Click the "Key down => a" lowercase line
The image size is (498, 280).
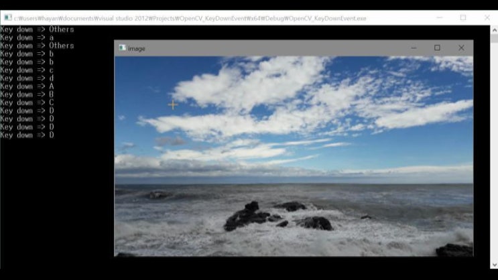[27, 38]
